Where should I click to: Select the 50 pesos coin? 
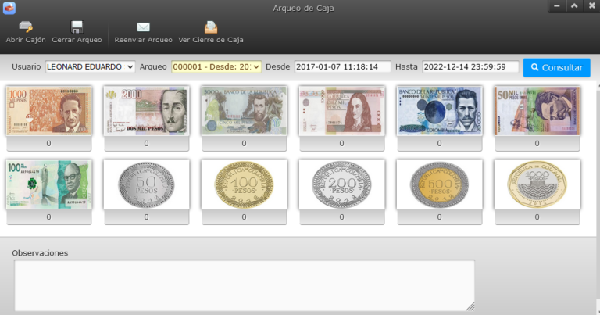pyautogui.click(x=146, y=184)
